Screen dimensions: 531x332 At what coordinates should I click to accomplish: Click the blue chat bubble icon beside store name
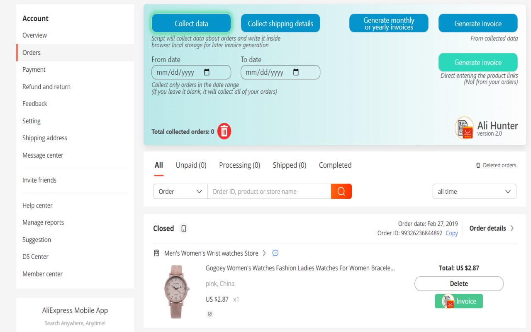click(275, 253)
